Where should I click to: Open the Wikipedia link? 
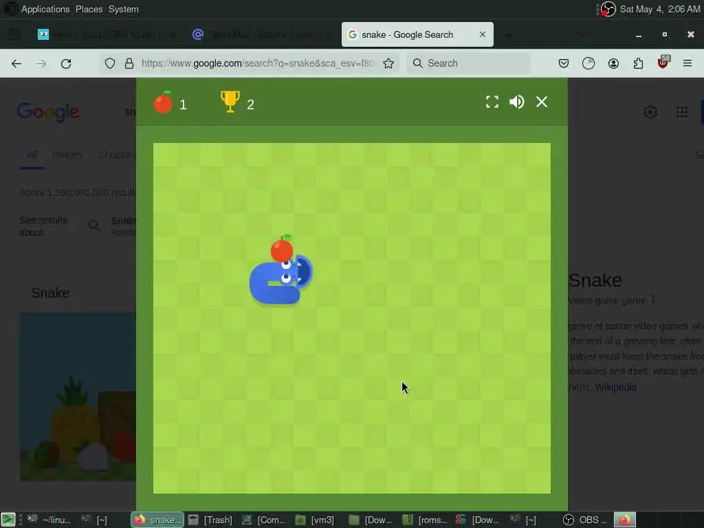click(615, 387)
